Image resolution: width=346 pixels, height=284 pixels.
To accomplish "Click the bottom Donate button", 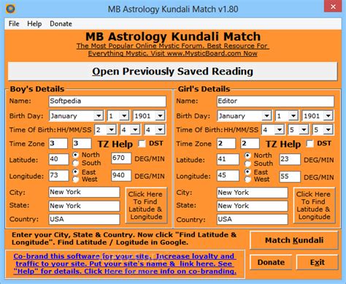I will [x=271, y=262].
